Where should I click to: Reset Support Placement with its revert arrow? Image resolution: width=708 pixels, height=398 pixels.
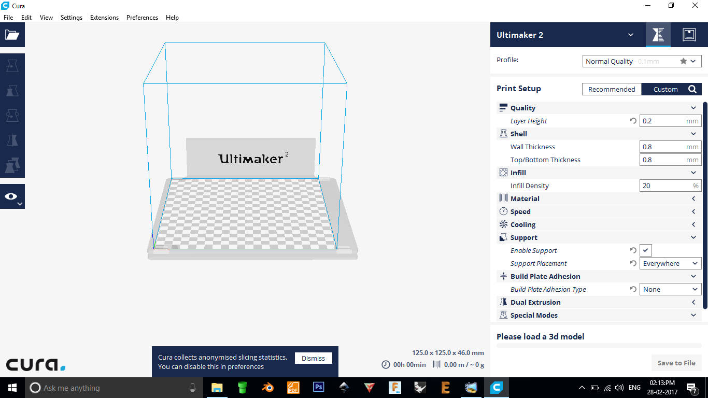click(633, 263)
